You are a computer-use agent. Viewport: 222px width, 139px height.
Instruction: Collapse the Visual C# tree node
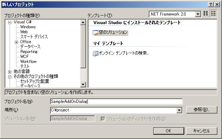(10, 22)
